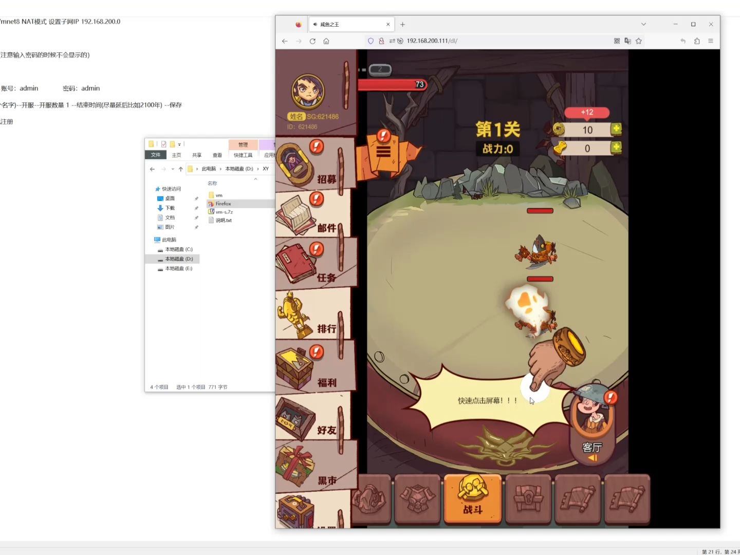740x555 pixels.
Task: Click the Firefox home button
Action: pyautogui.click(x=326, y=41)
